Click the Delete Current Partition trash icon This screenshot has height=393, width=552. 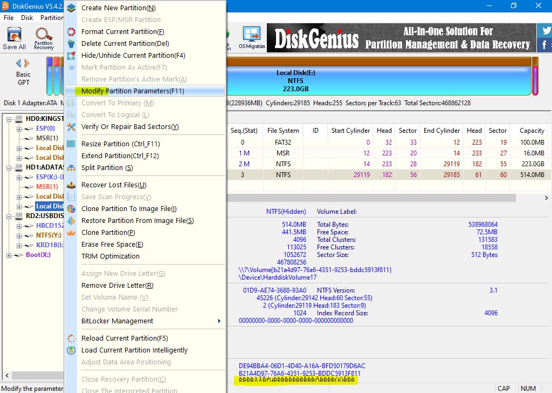[71, 44]
